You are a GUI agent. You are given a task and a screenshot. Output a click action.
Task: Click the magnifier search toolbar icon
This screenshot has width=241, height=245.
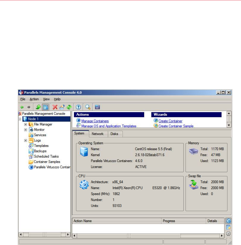(x=88, y=107)
